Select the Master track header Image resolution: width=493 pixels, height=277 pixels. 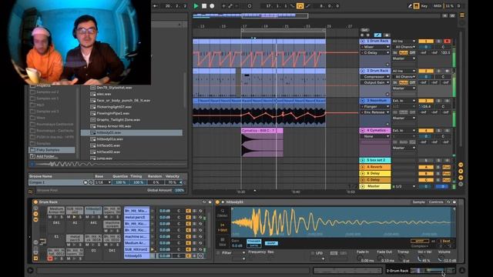[x=375, y=186]
